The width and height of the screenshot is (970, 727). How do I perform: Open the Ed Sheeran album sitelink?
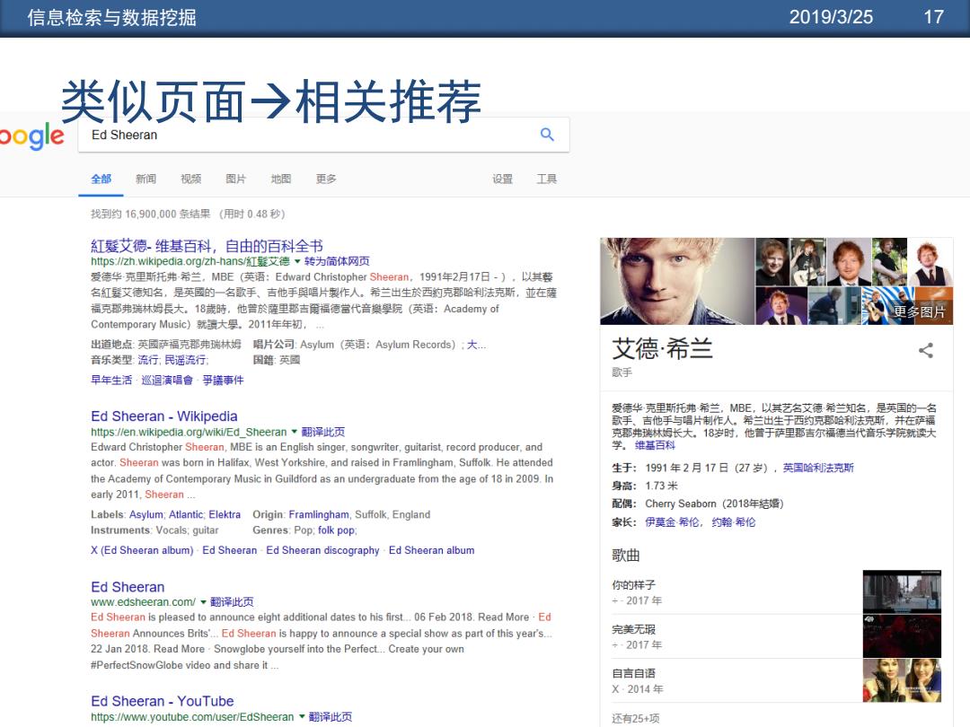coord(432,550)
